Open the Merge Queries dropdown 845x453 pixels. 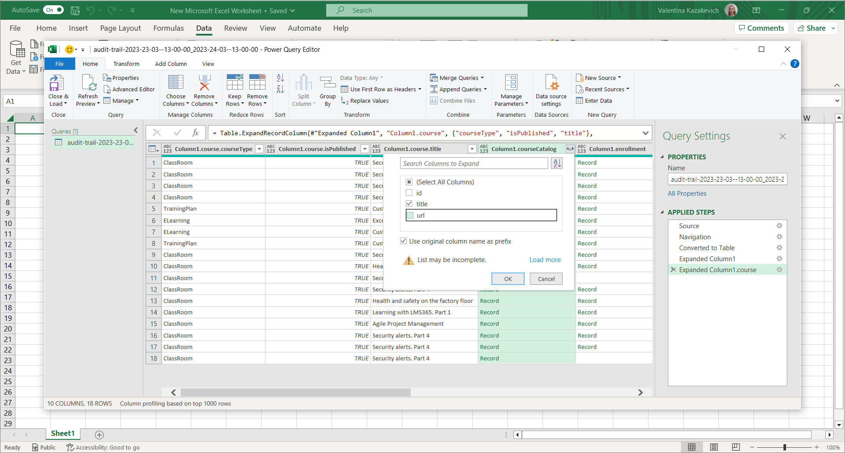[x=482, y=78]
